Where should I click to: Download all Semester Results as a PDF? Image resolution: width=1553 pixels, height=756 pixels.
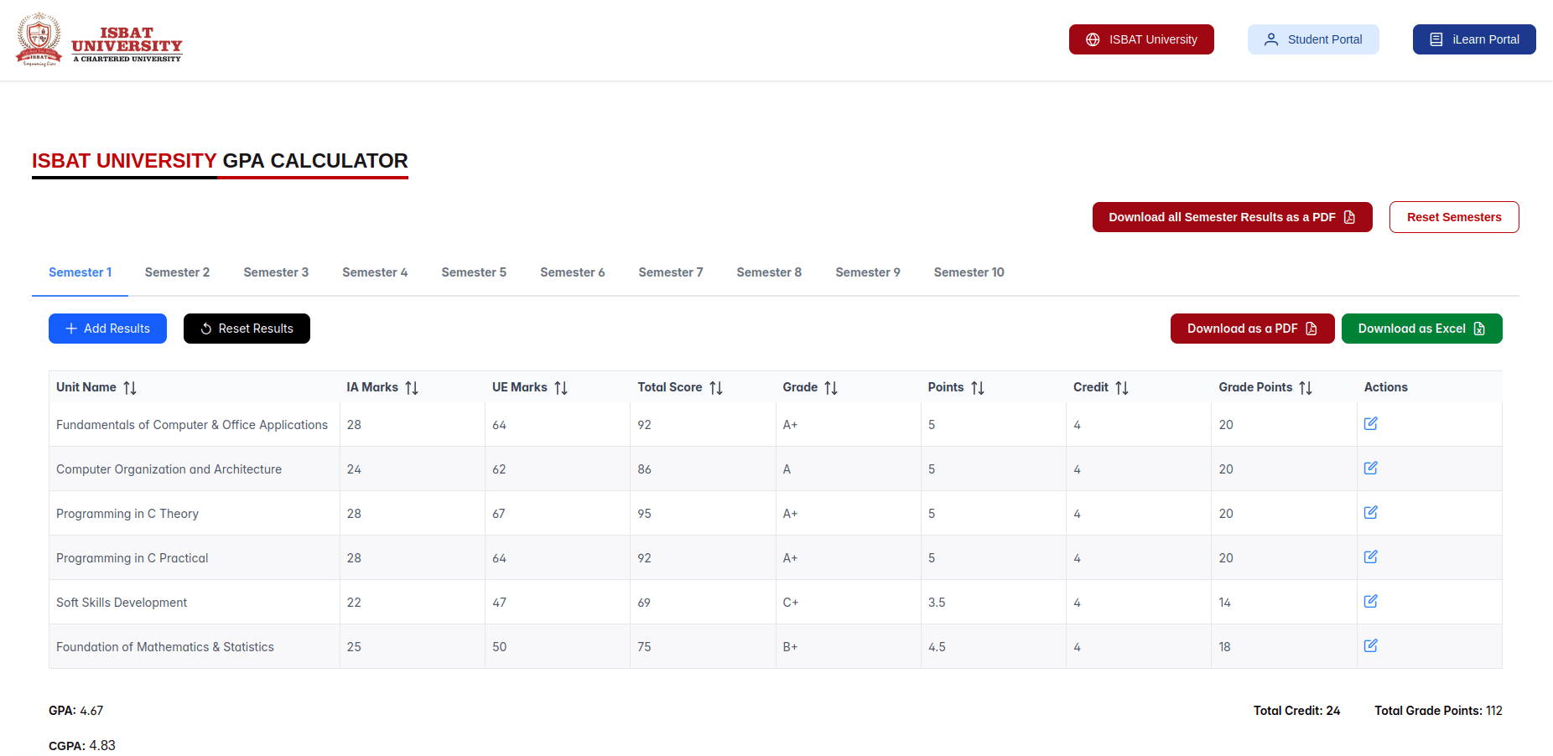point(1232,217)
